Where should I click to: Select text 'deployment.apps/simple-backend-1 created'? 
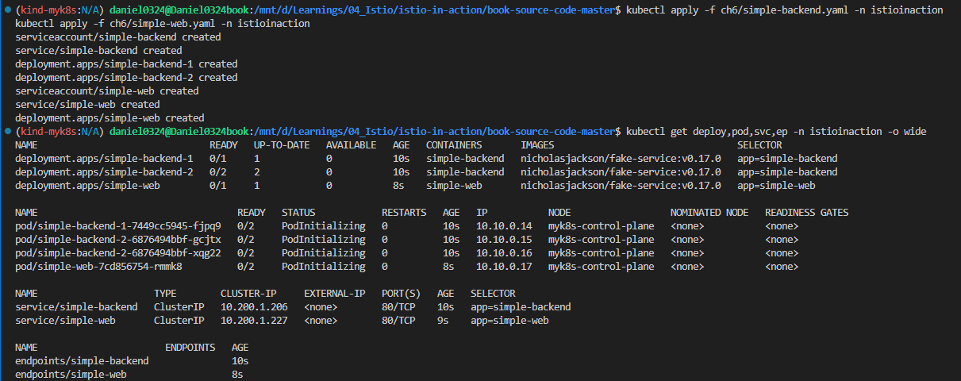pos(126,64)
